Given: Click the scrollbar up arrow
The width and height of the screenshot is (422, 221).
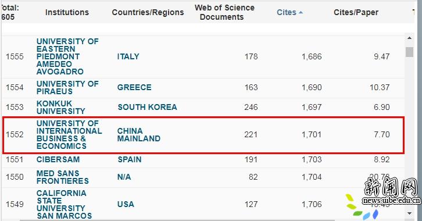Looking at the screenshot, I should click(x=409, y=38).
